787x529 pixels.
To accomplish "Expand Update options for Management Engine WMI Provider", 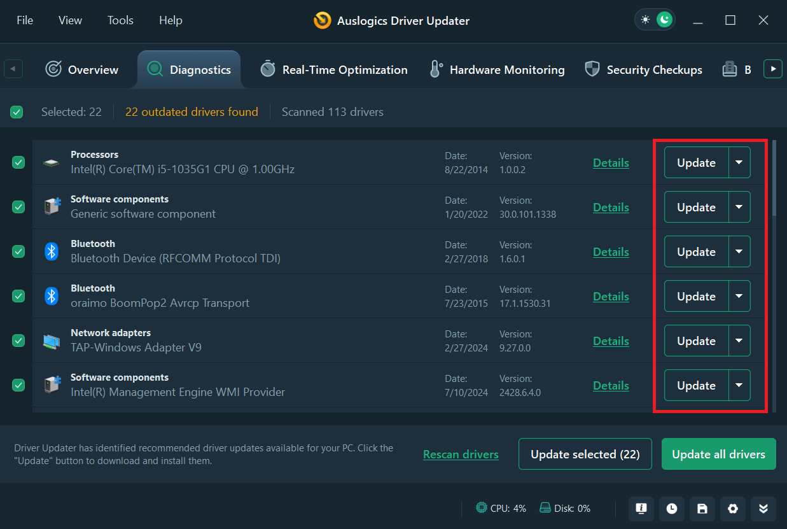I will pos(739,385).
